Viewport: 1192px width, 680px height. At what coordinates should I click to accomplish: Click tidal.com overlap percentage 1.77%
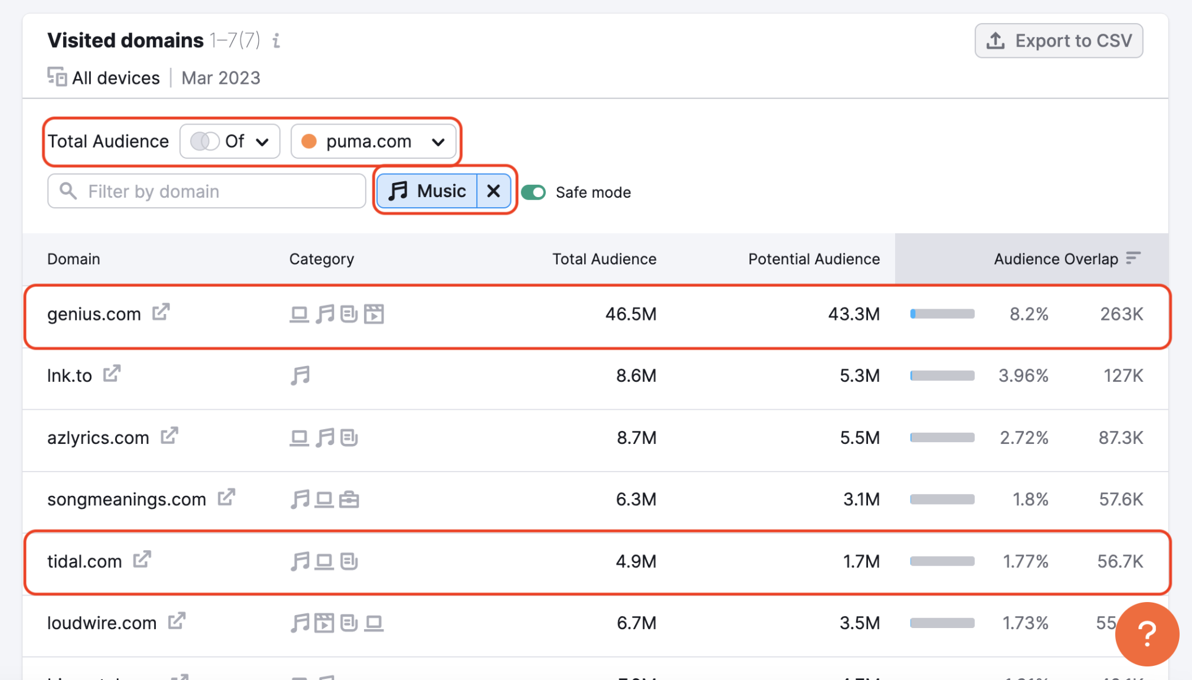(1026, 561)
